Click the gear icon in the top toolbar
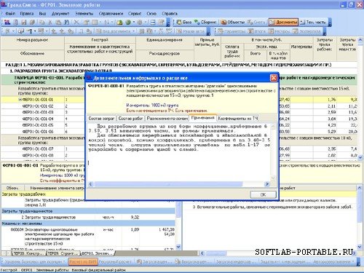The width and height of the screenshot is (364, 273). pyautogui.click(x=140, y=23)
